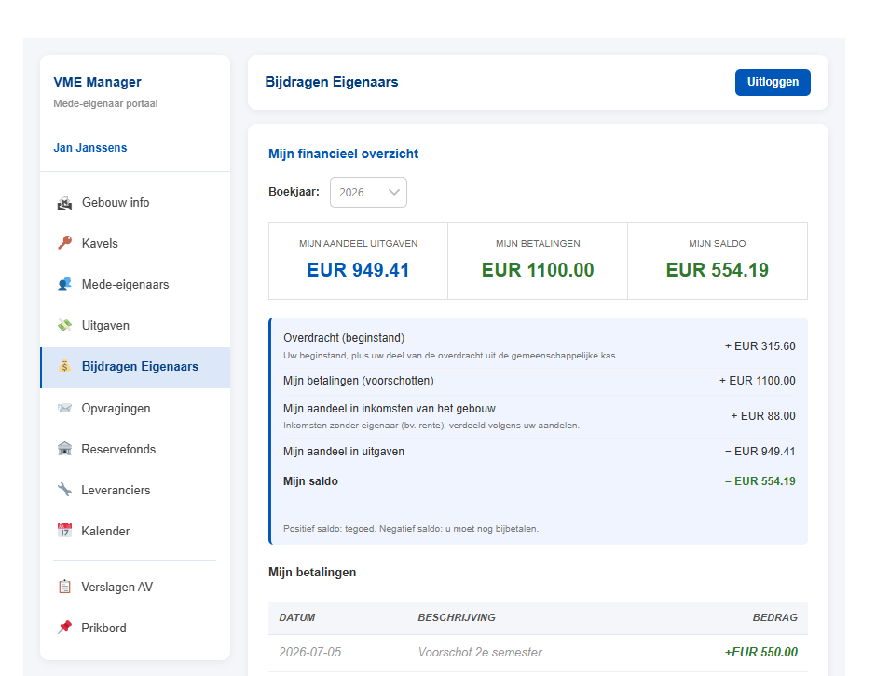This screenshot has height=676, width=876.
Task: Click the Uitgaven money icon
Action: click(x=65, y=326)
